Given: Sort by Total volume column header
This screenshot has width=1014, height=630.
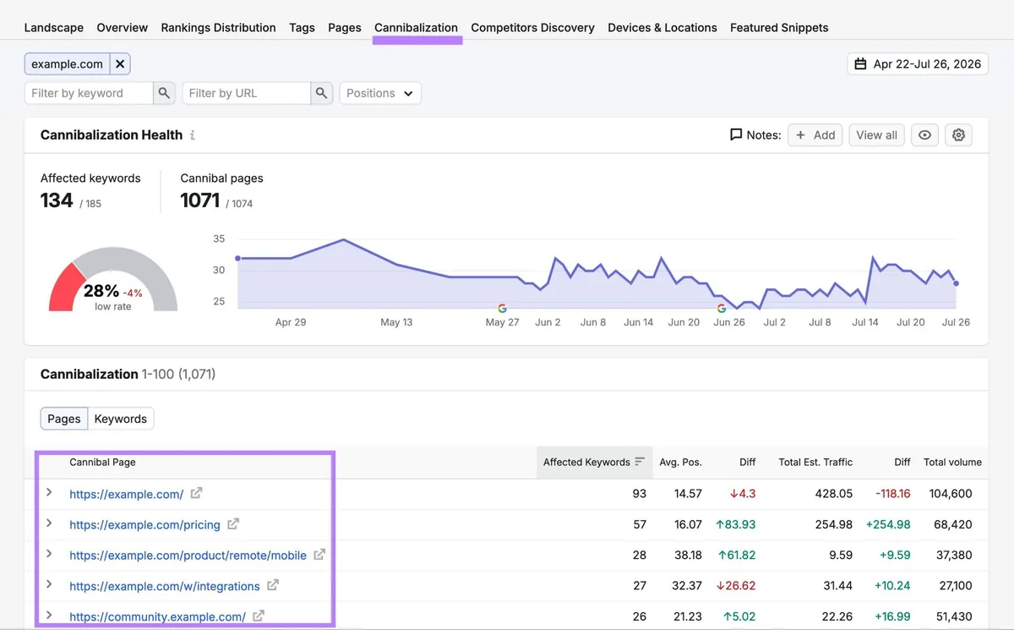Looking at the screenshot, I should [x=952, y=462].
